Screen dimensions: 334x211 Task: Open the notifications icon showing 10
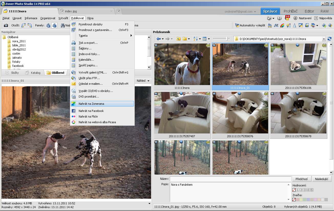[287, 18]
